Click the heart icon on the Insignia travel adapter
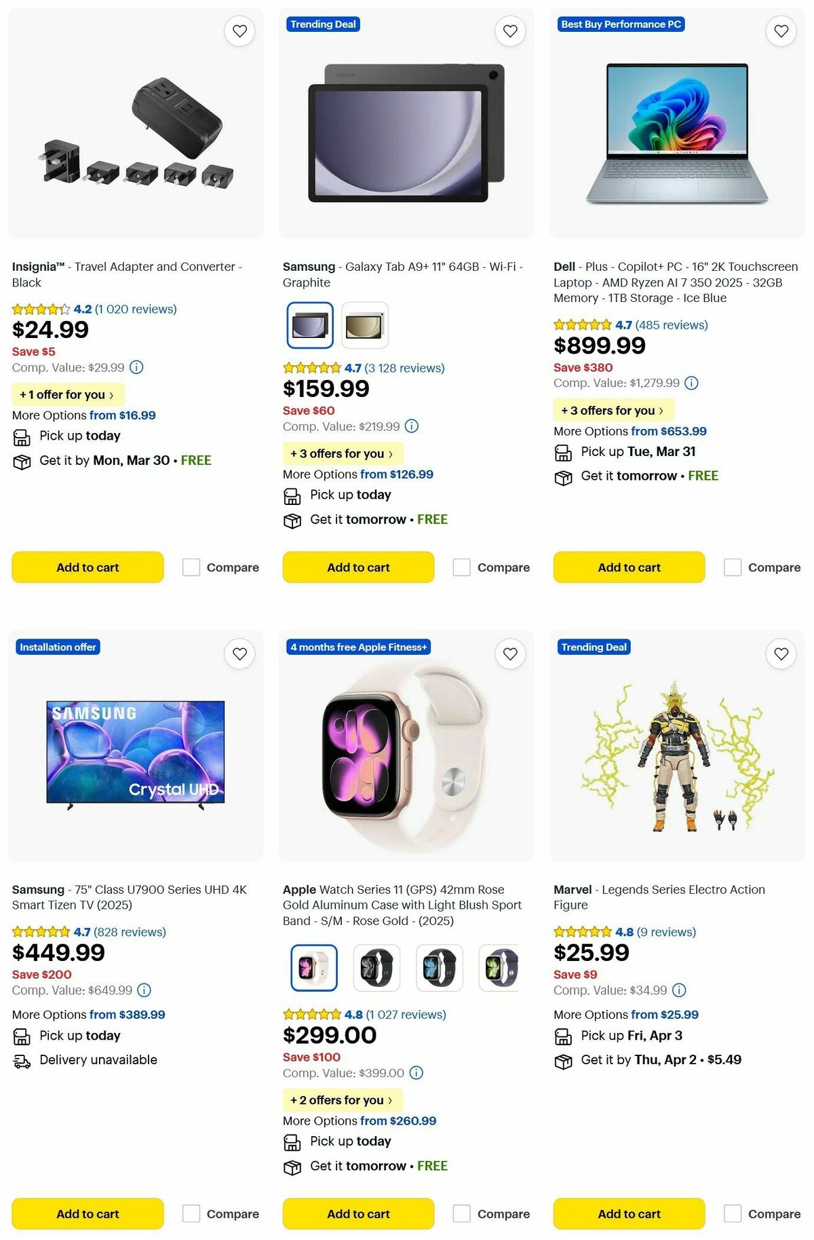 [x=239, y=31]
